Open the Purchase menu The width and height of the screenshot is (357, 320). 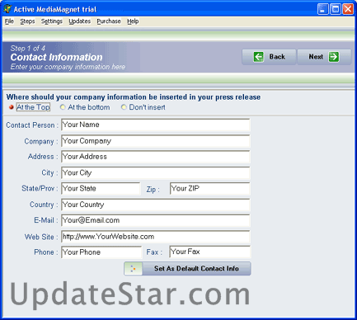109,21
